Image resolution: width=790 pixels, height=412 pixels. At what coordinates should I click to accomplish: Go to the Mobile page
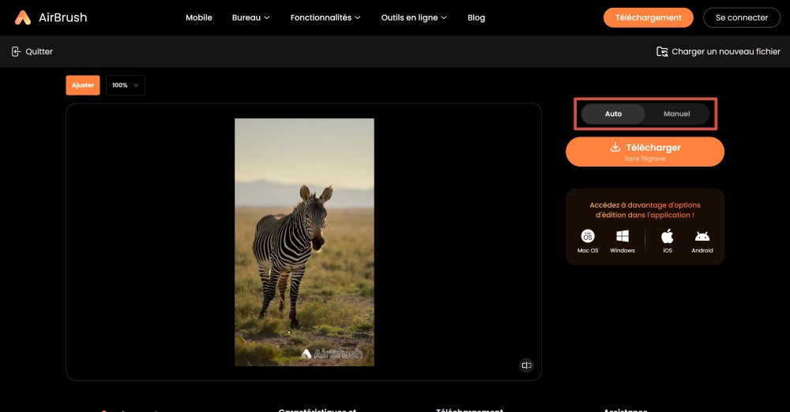tap(199, 17)
